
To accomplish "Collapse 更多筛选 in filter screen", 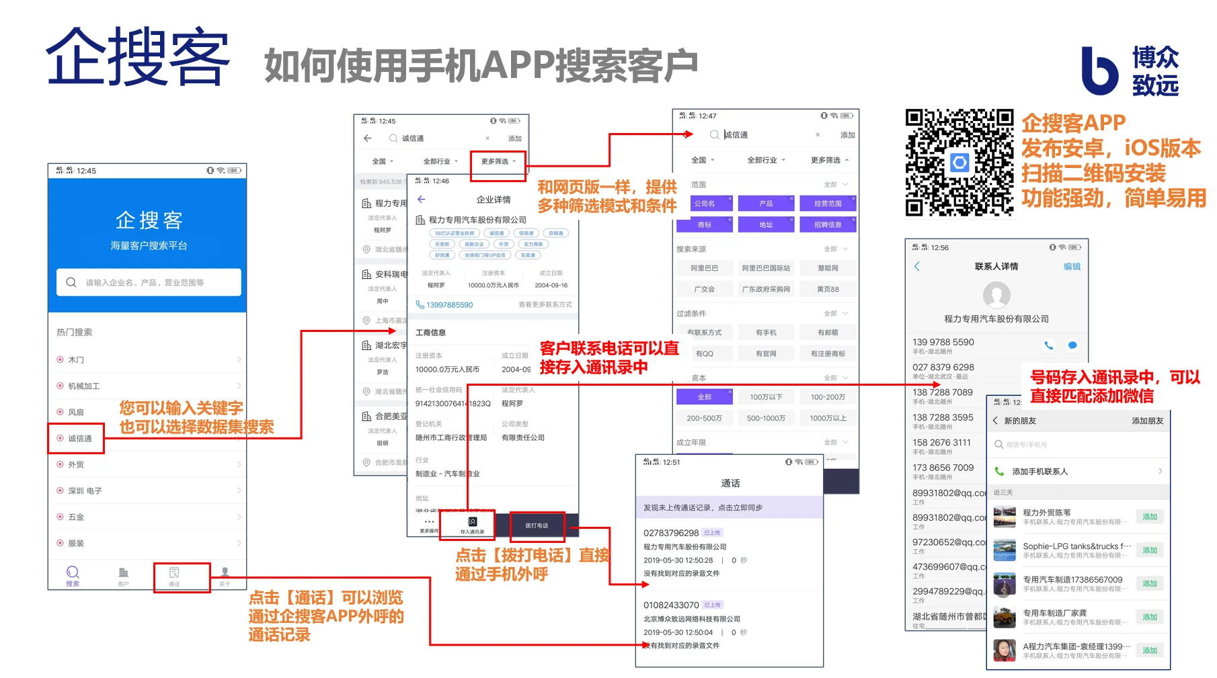I will (x=830, y=160).
